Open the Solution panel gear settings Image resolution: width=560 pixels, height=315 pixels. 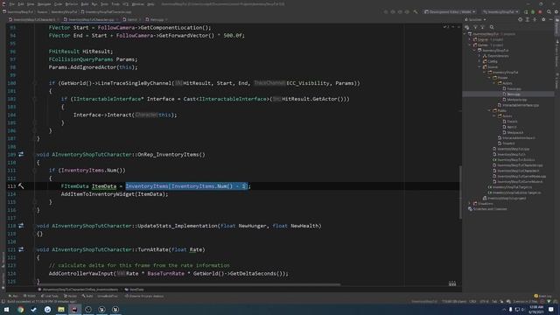click(543, 19)
